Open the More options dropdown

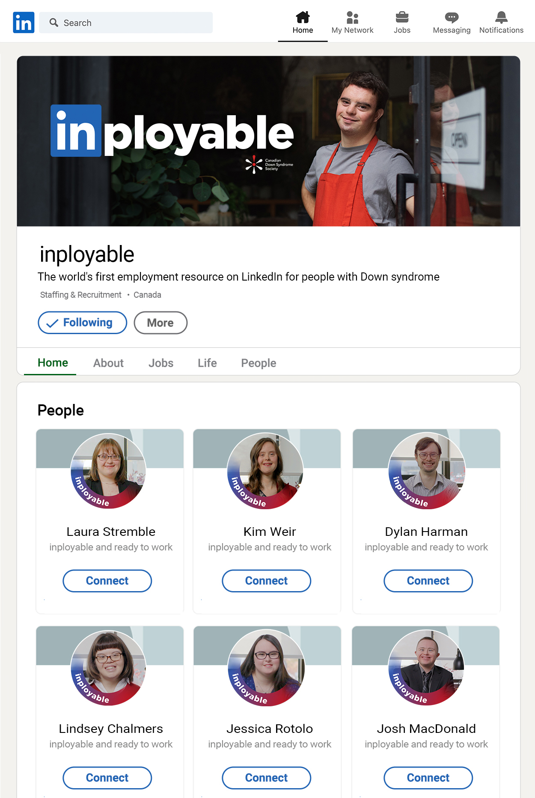pos(160,323)
